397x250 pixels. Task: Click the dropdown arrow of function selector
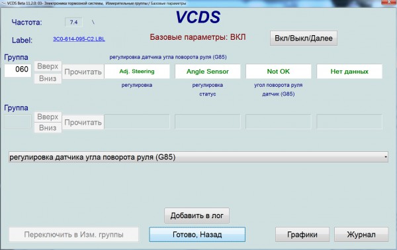tap(385, 157)
